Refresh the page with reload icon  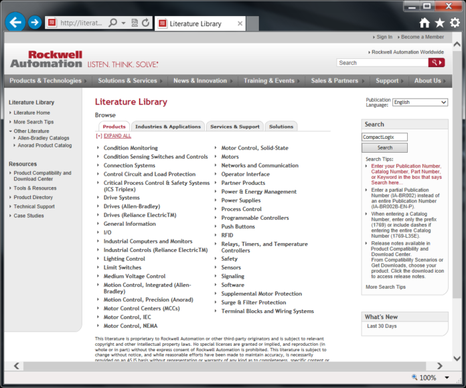point(145,23)
